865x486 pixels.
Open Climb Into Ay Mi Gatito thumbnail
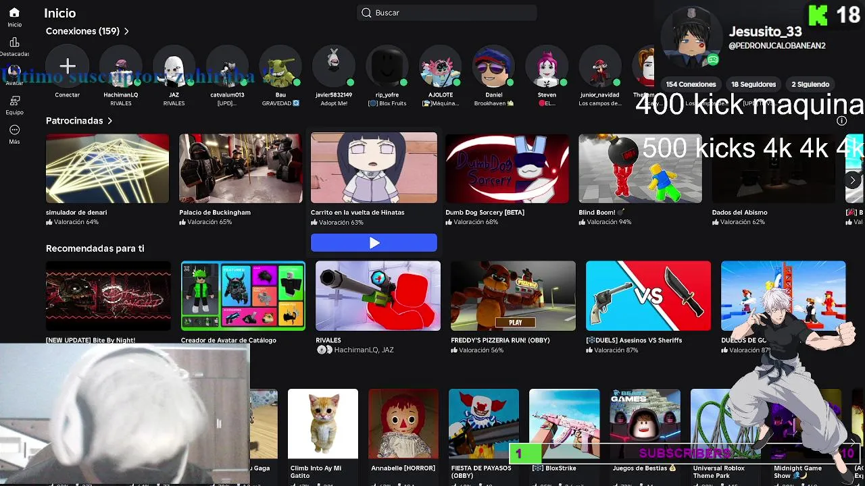(323, 424)
